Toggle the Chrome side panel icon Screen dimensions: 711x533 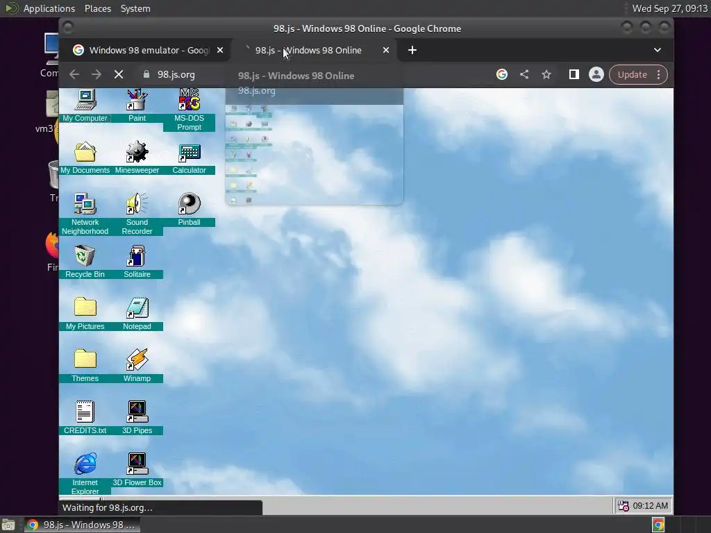[574, 74]
